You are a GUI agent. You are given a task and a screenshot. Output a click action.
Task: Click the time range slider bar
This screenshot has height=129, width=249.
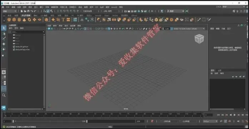point(50,121)
